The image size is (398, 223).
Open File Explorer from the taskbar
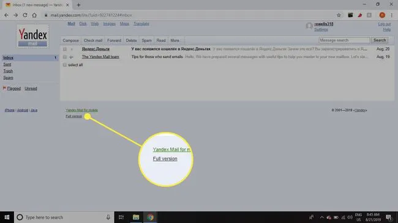[x=136, y=217]
